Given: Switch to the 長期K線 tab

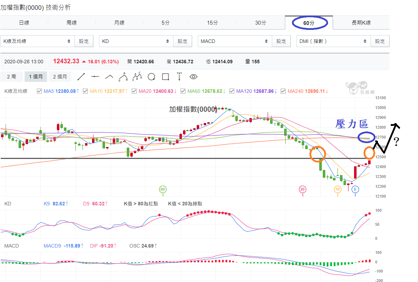Looking at the screenshot, I should tap(361, 23).
